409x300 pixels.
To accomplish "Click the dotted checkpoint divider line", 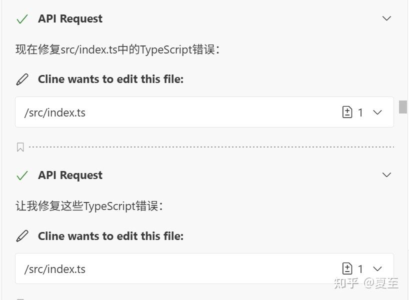I will click(x=210, y=147).
